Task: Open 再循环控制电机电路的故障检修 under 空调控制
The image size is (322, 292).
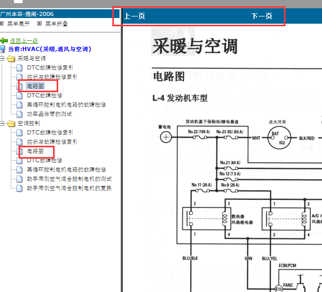Action: 66,169
